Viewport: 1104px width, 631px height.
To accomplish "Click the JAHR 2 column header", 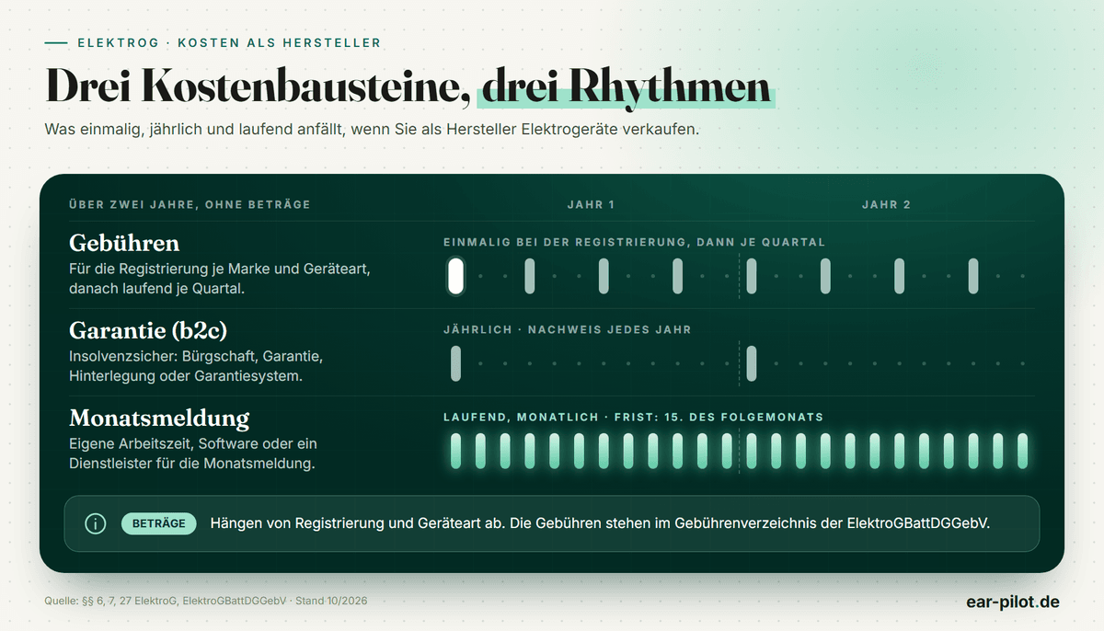I will [886, 204].
